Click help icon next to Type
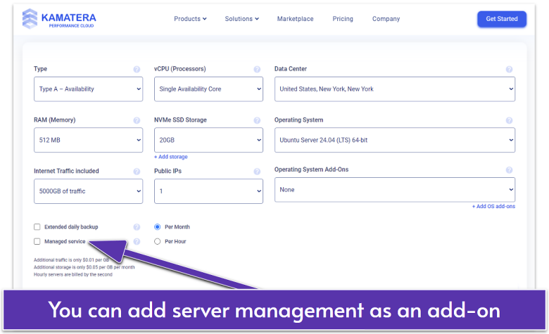Viewport: 549px width, 334px height. coord(137,70)
